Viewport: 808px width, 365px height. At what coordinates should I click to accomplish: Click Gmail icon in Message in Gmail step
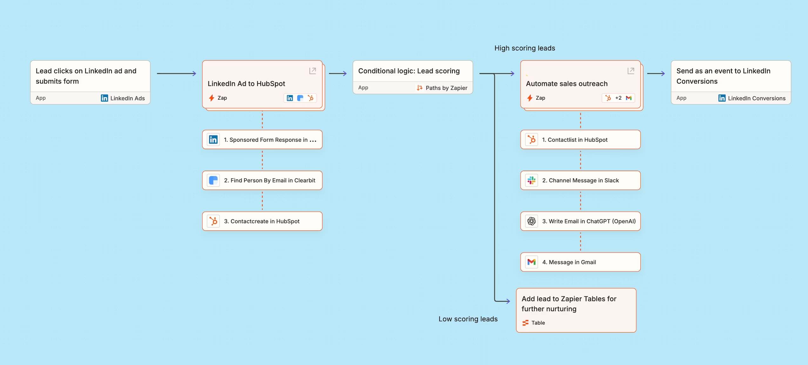[532, 262]
